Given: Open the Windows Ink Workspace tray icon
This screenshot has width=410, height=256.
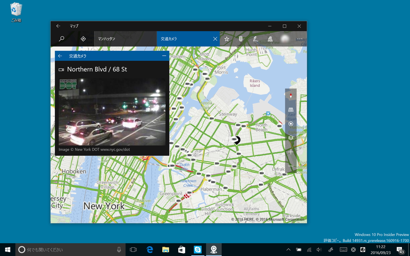Looking at the screenshot, I should point(331,250).
